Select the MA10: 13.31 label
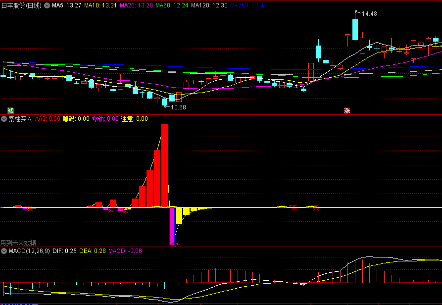The width and height of the screenshot is (442, 305). tap(100, 5)
